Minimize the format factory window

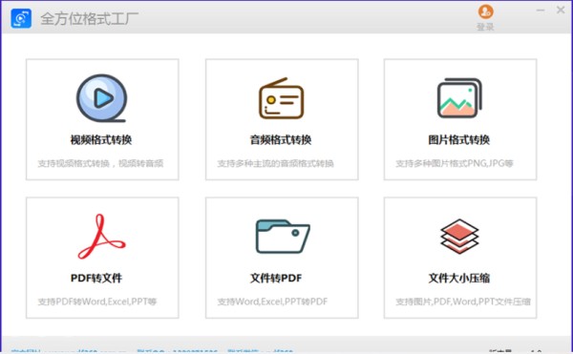[541, 10]
